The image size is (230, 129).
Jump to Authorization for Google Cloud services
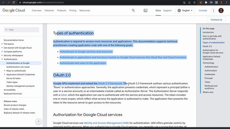point(213,51)
